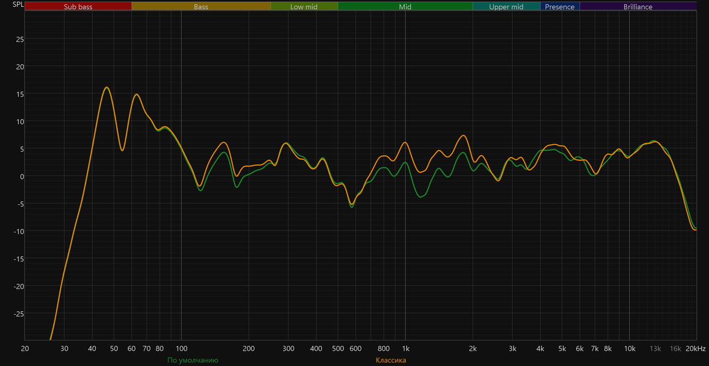This screenshot has width=709, height=366.
Task: Click the 300 frequency axis label
Action: coord(288,348)
